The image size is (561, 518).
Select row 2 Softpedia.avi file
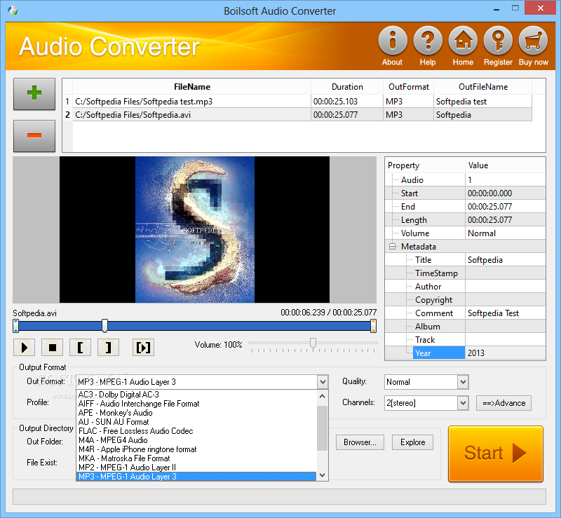[x=297, y=115]
